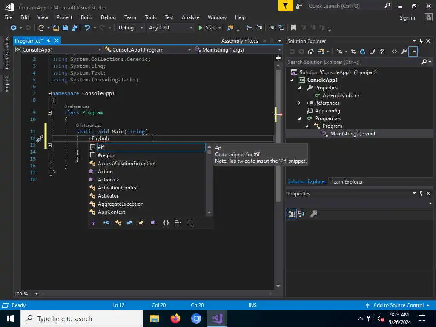Open File Explorer from the taskbar
Screen dimensions: 436x327
(154, 318)
